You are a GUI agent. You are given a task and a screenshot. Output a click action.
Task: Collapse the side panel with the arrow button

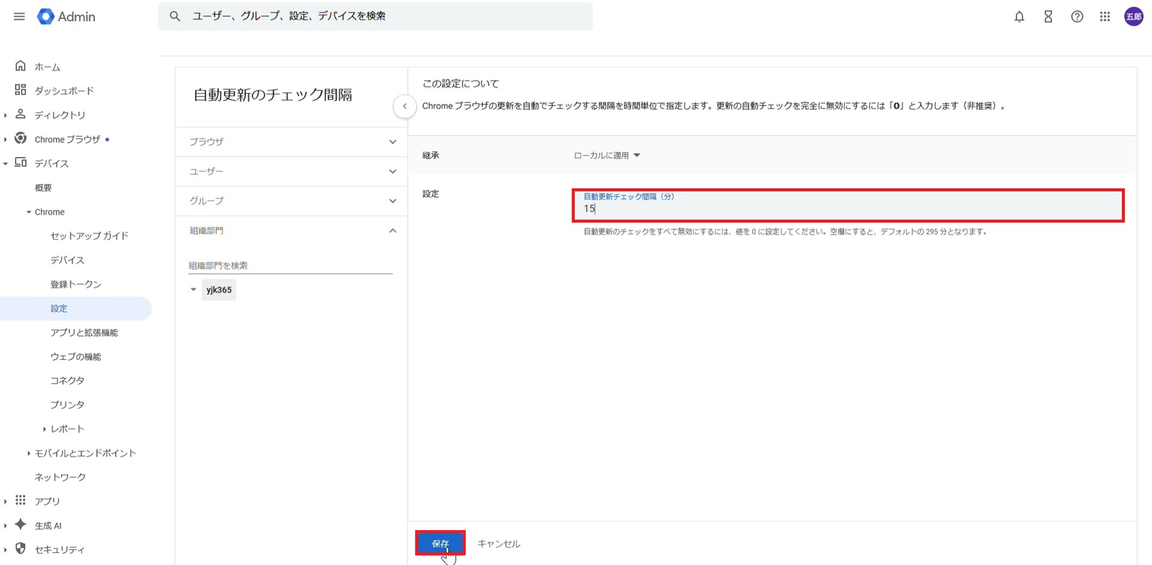pos(404,107)
